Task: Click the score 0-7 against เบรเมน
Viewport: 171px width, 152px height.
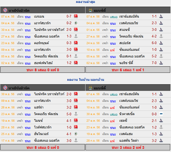Action: coord(69,16)
